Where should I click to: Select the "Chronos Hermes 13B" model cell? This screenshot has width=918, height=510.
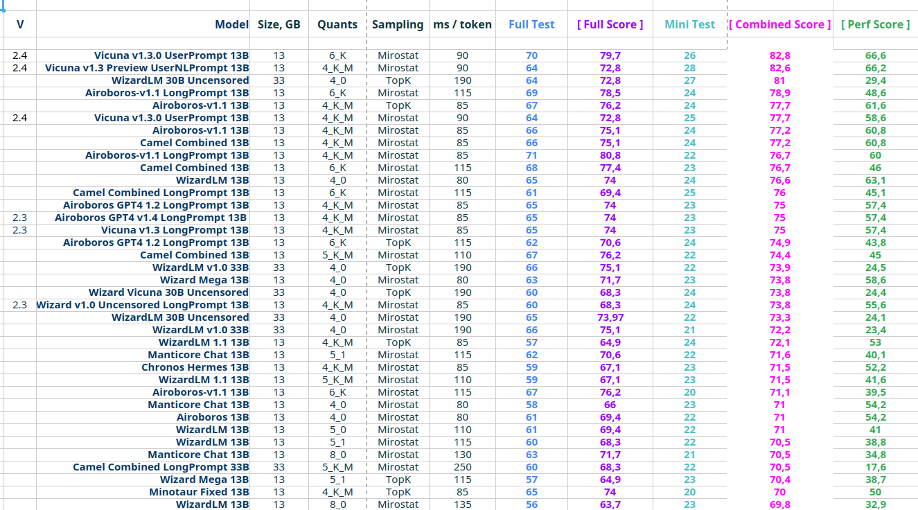(x=143, y=367)
